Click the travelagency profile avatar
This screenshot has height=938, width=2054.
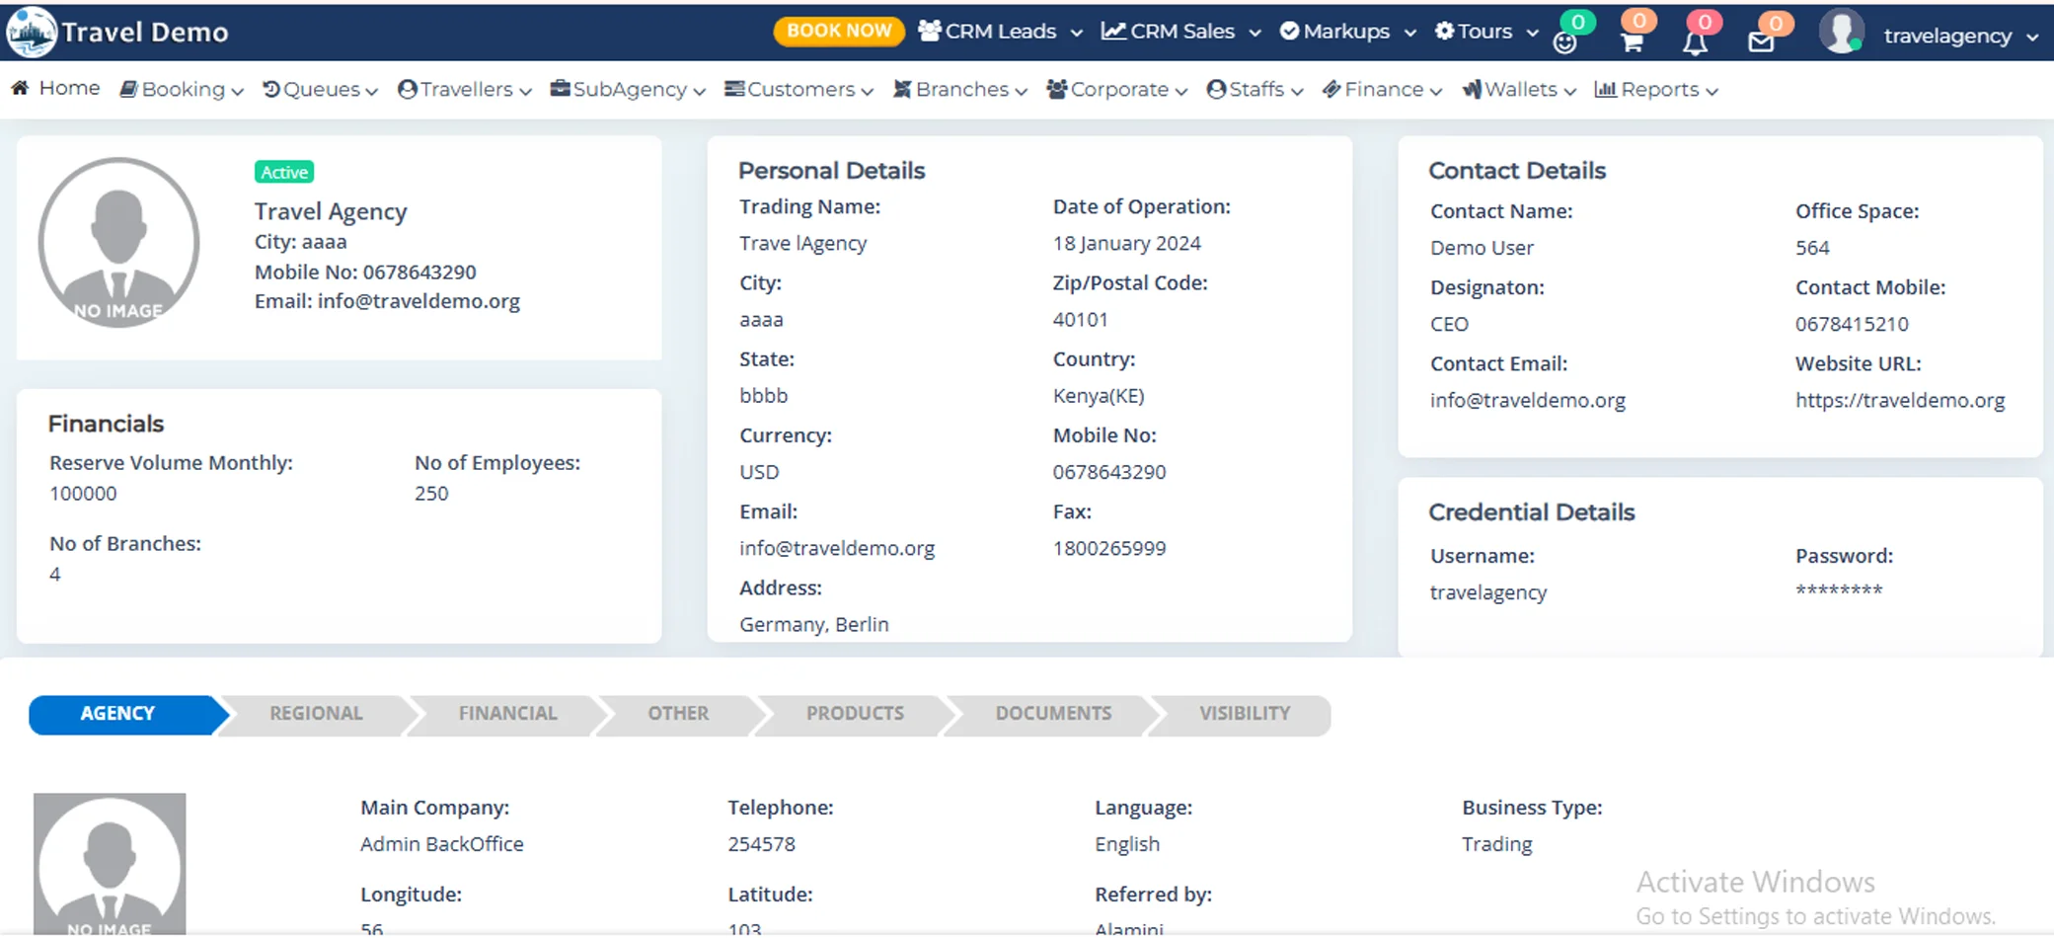click(1842, 31)
